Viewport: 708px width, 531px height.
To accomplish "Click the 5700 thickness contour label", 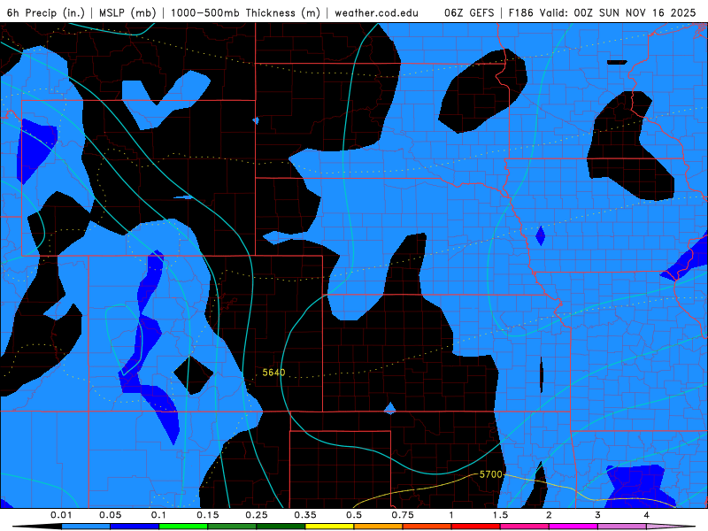I will point(491,474).
